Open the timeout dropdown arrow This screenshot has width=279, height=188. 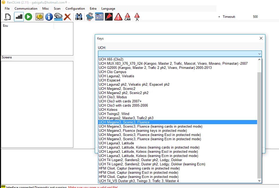click(x=219, y=17)
